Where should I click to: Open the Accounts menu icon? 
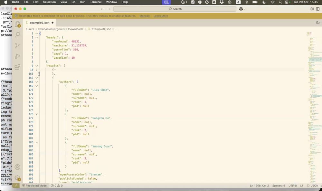[x=17, y=167]
